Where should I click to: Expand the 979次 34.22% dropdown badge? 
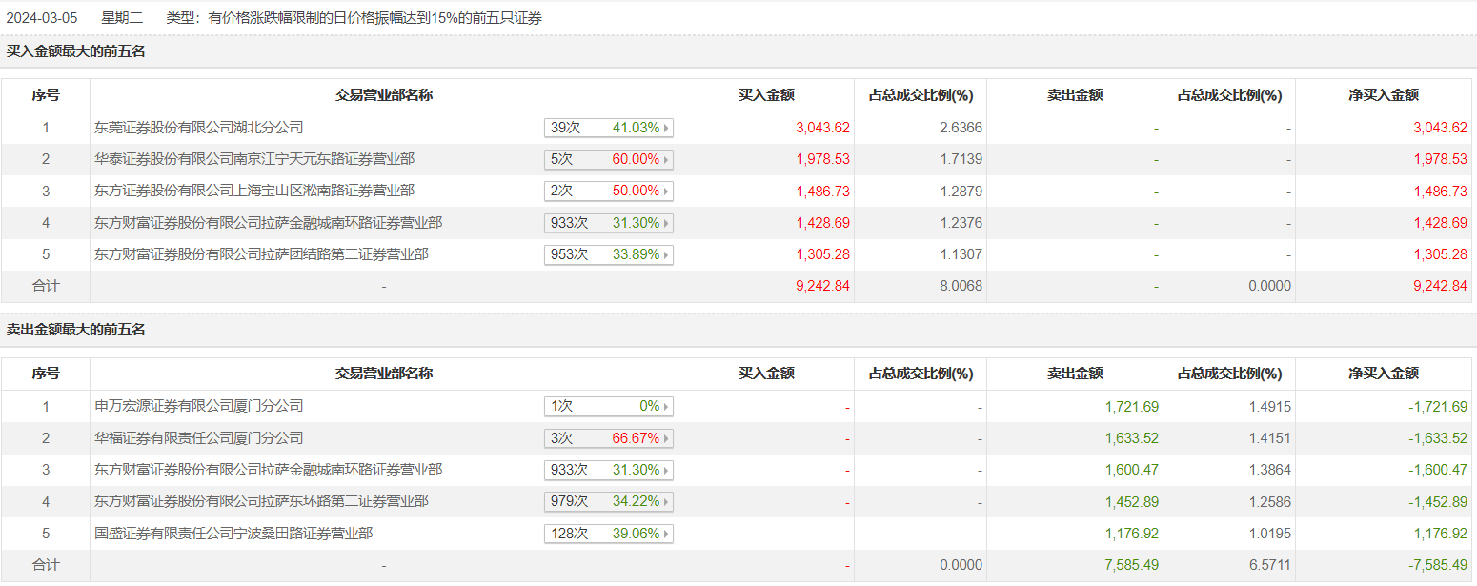click(x=608, y=501)
